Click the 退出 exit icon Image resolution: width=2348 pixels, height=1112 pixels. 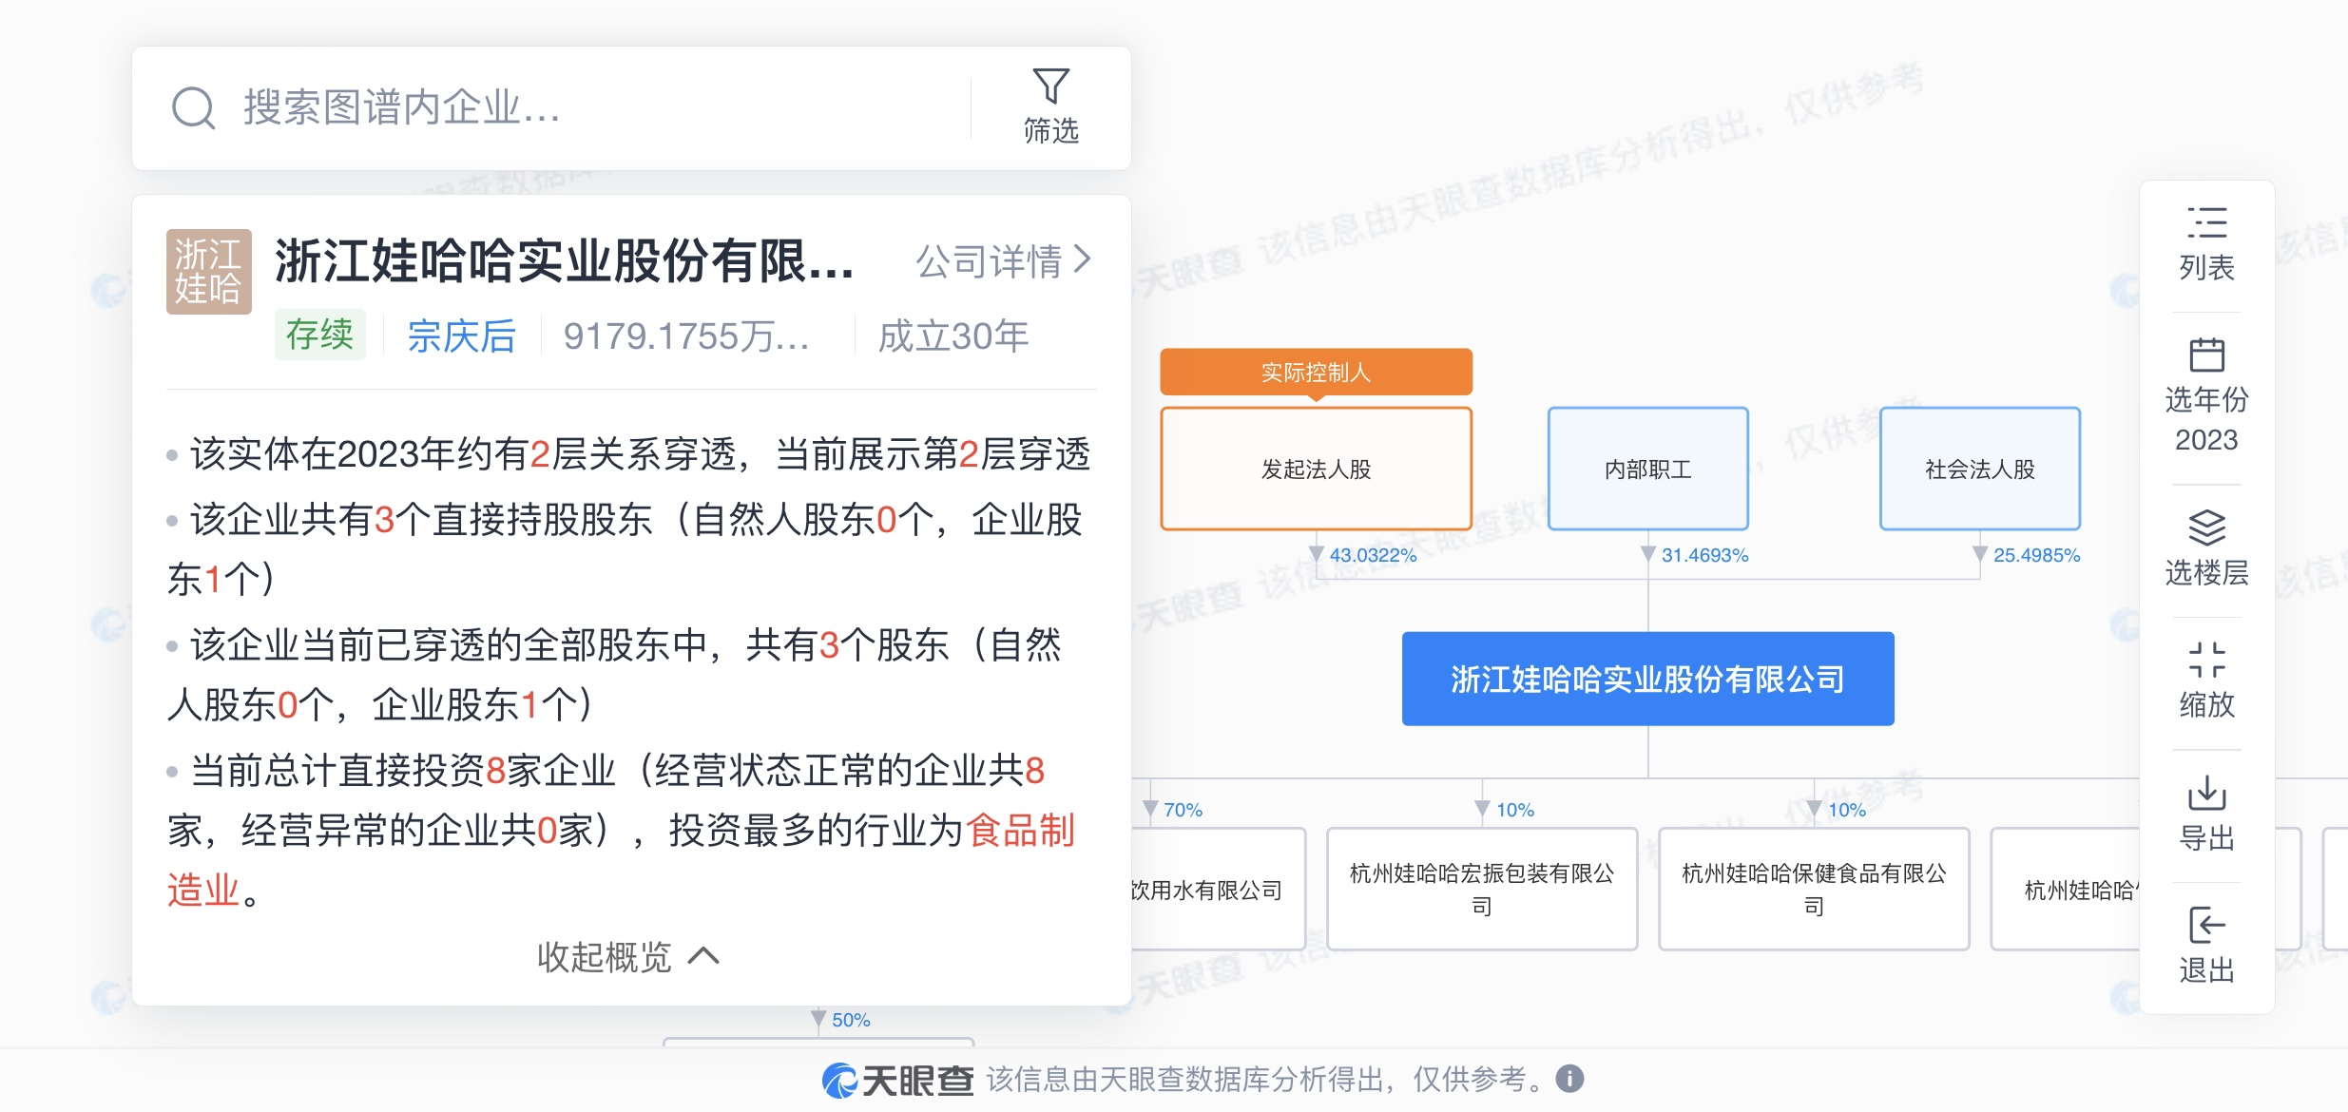point(2206,925)
